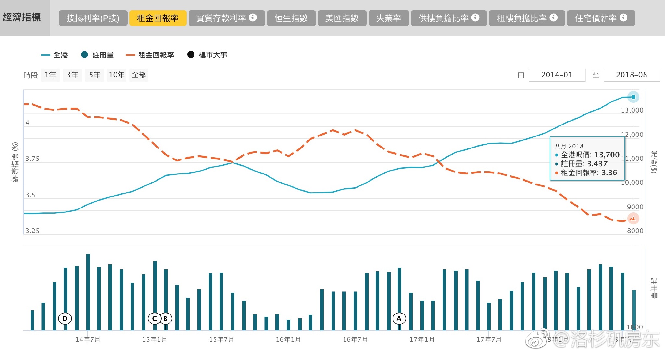Click the info icon beside 供樓負擔比率 tab
This screenshot has width=665, height=356.
coord(475,18)
